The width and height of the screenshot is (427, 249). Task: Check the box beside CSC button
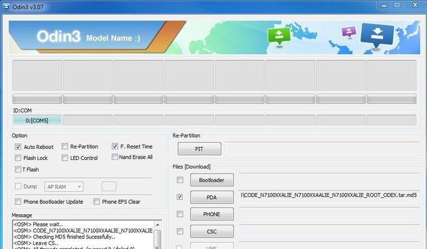(x=180, y=231)
